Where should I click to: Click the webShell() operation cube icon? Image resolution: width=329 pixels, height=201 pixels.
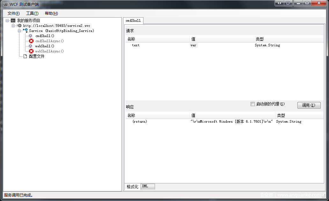point(31,46)
